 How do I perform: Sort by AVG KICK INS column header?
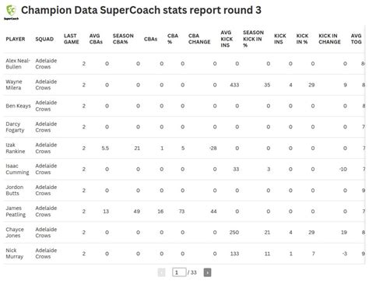click(227, 39)
